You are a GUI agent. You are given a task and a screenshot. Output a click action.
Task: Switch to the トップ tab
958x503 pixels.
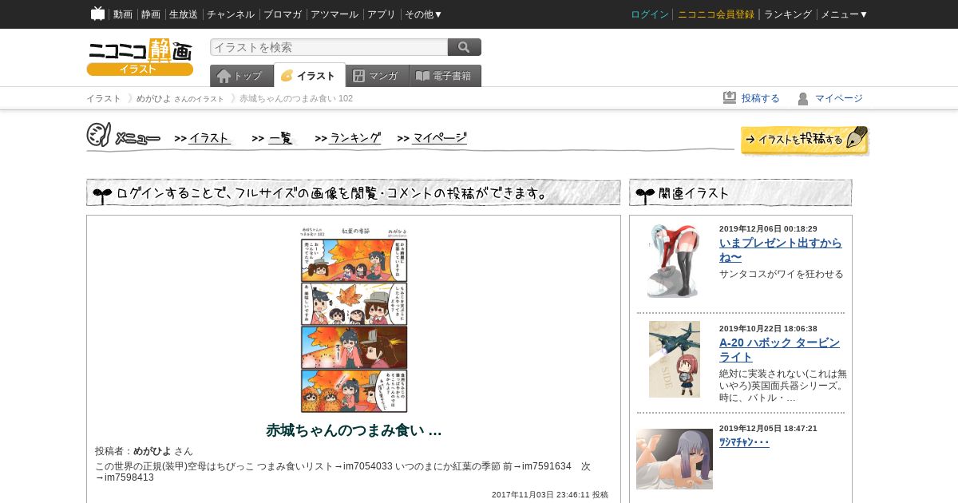coord(241,76)
